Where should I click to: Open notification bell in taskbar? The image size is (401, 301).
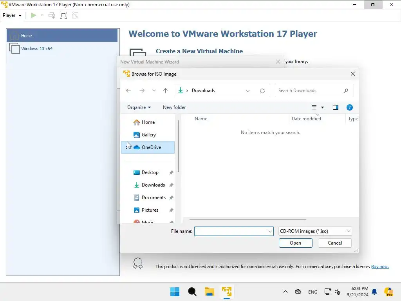(374, 292)
